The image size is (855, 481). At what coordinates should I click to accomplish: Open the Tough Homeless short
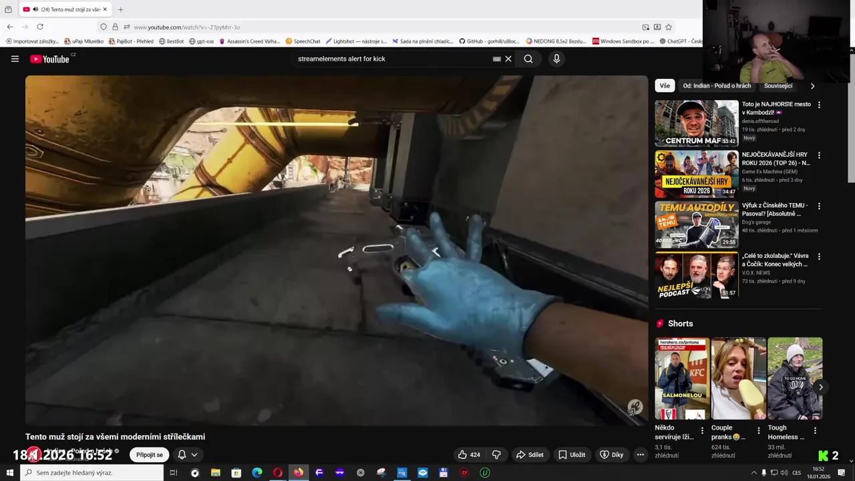click(x=795, y=378)
